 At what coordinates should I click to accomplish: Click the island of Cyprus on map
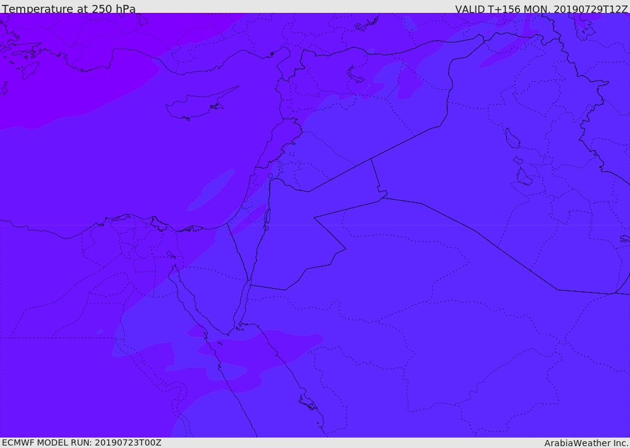[x=201, y=104]
